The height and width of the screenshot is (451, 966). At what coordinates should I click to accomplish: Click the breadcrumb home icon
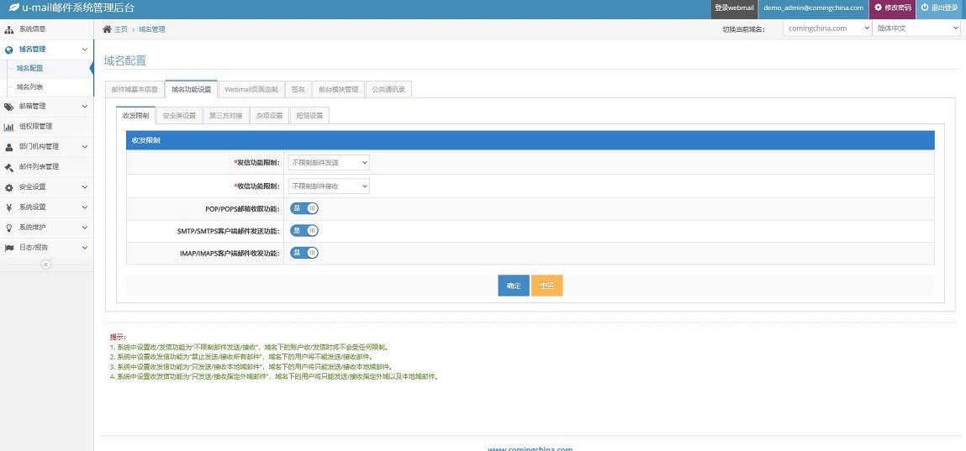108,29
